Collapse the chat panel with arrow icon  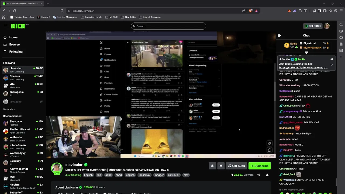click(279, 35)
